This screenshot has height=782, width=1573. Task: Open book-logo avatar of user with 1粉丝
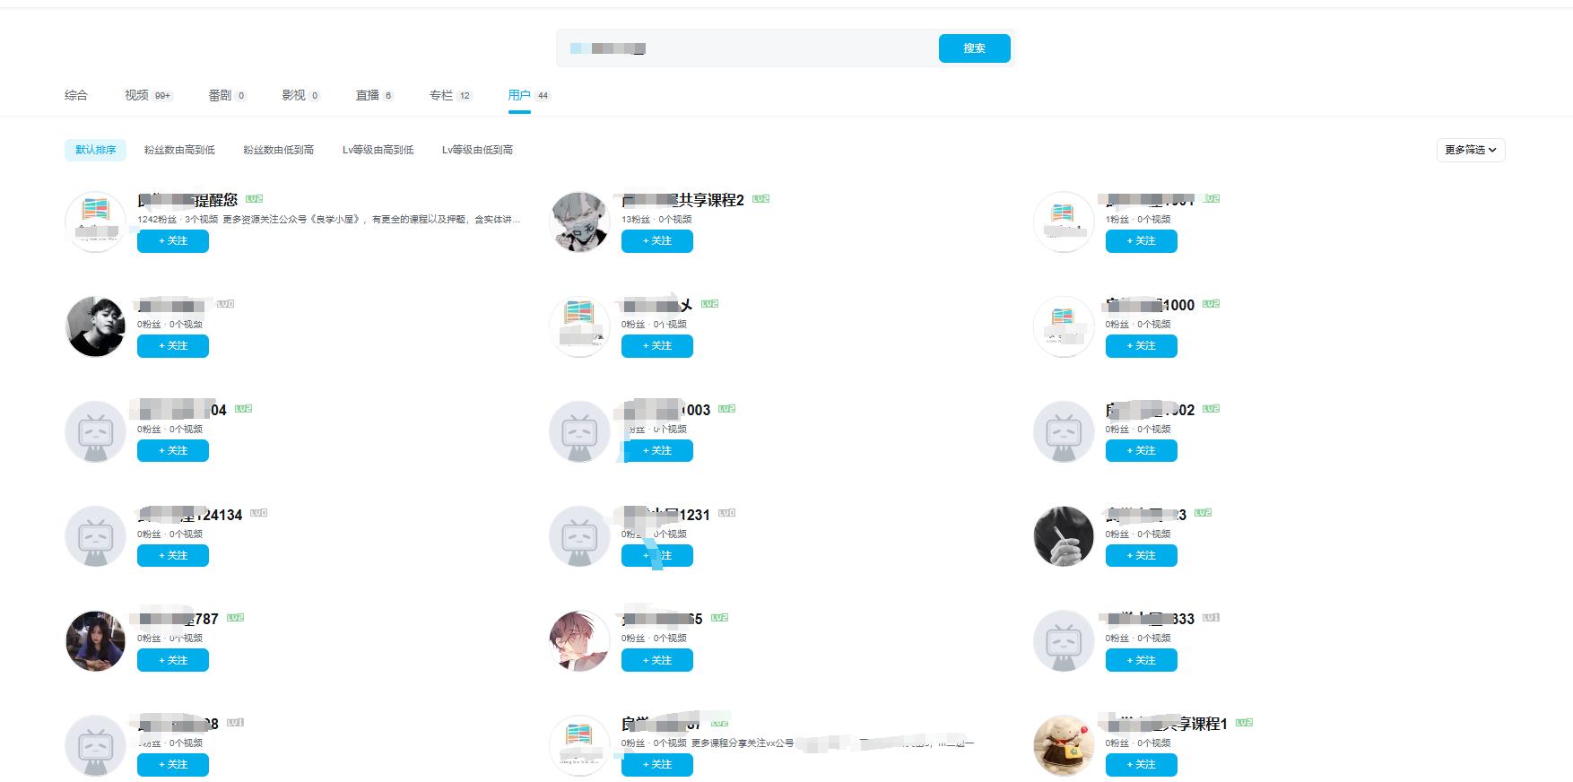coord(1064,222)
